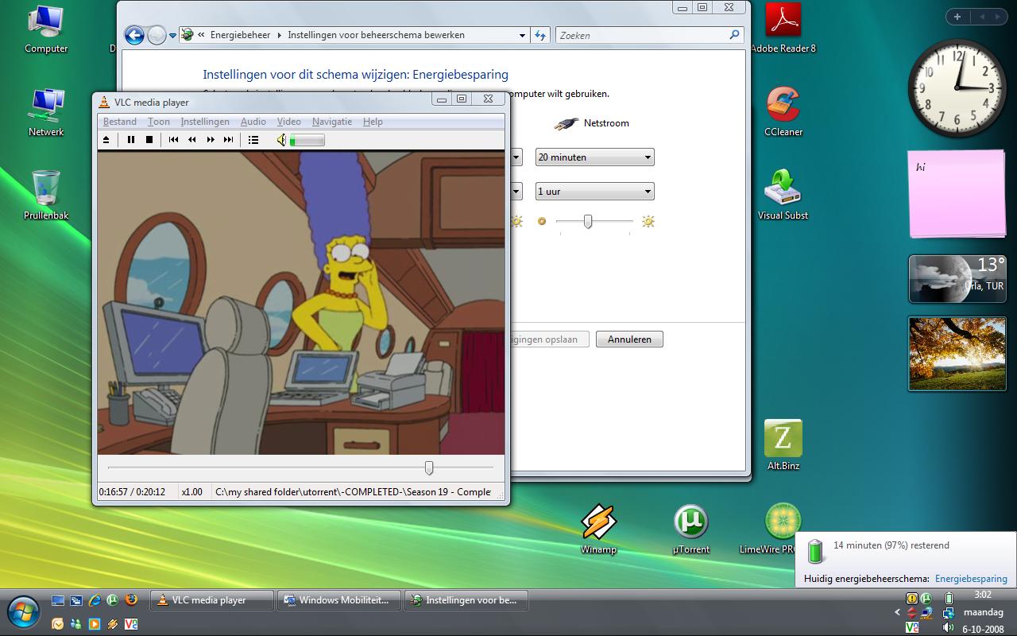Expand address bar history dropdown
This screenshot has height=636, width=1017.
(522, 35)
